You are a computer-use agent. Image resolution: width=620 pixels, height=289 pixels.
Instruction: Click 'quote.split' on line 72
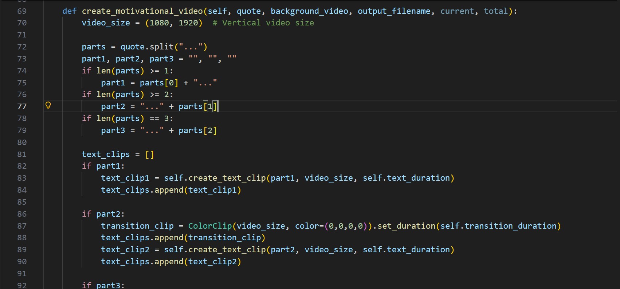147,47
